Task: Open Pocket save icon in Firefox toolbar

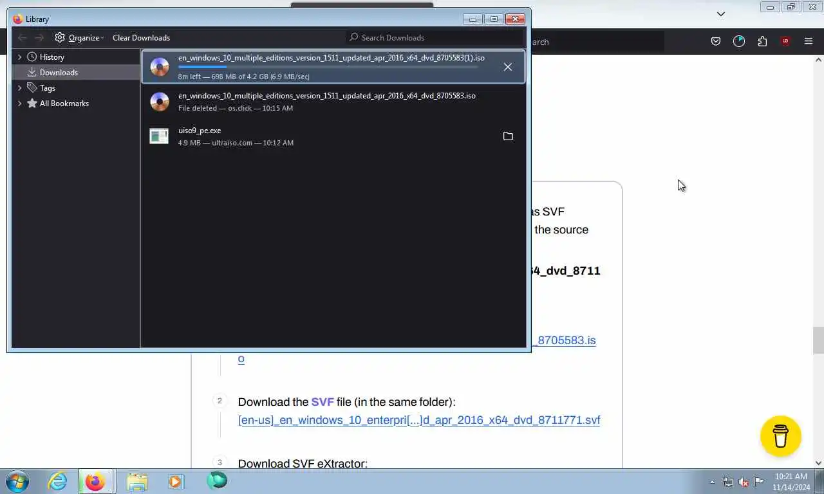Action: tap(715, 41)
